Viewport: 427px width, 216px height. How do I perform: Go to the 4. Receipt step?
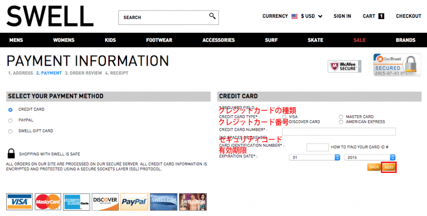(x=117, y=73)
